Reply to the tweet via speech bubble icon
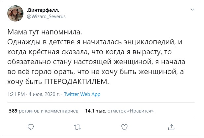This screenshot has width=204, height=138. point(30,127)
